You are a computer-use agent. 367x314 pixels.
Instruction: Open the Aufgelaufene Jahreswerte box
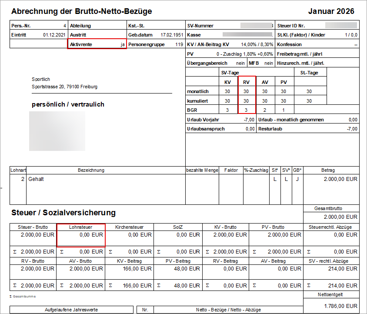coord(71,310)
